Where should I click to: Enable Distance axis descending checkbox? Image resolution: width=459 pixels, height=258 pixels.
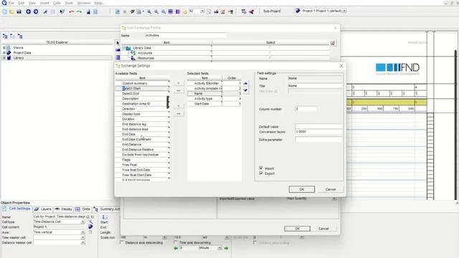121,242
